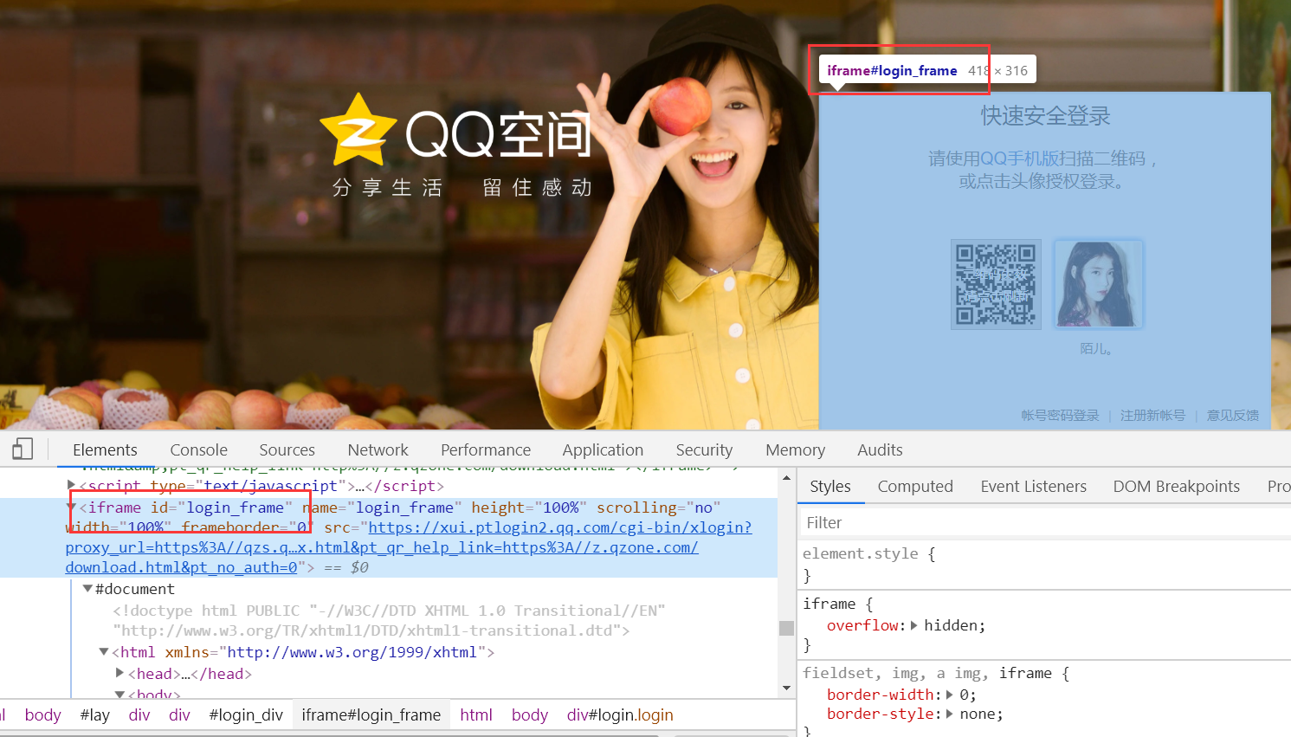This screenshot has width=1291, height=737.
Task: Click the overflow property name
Action: [862, 625]
